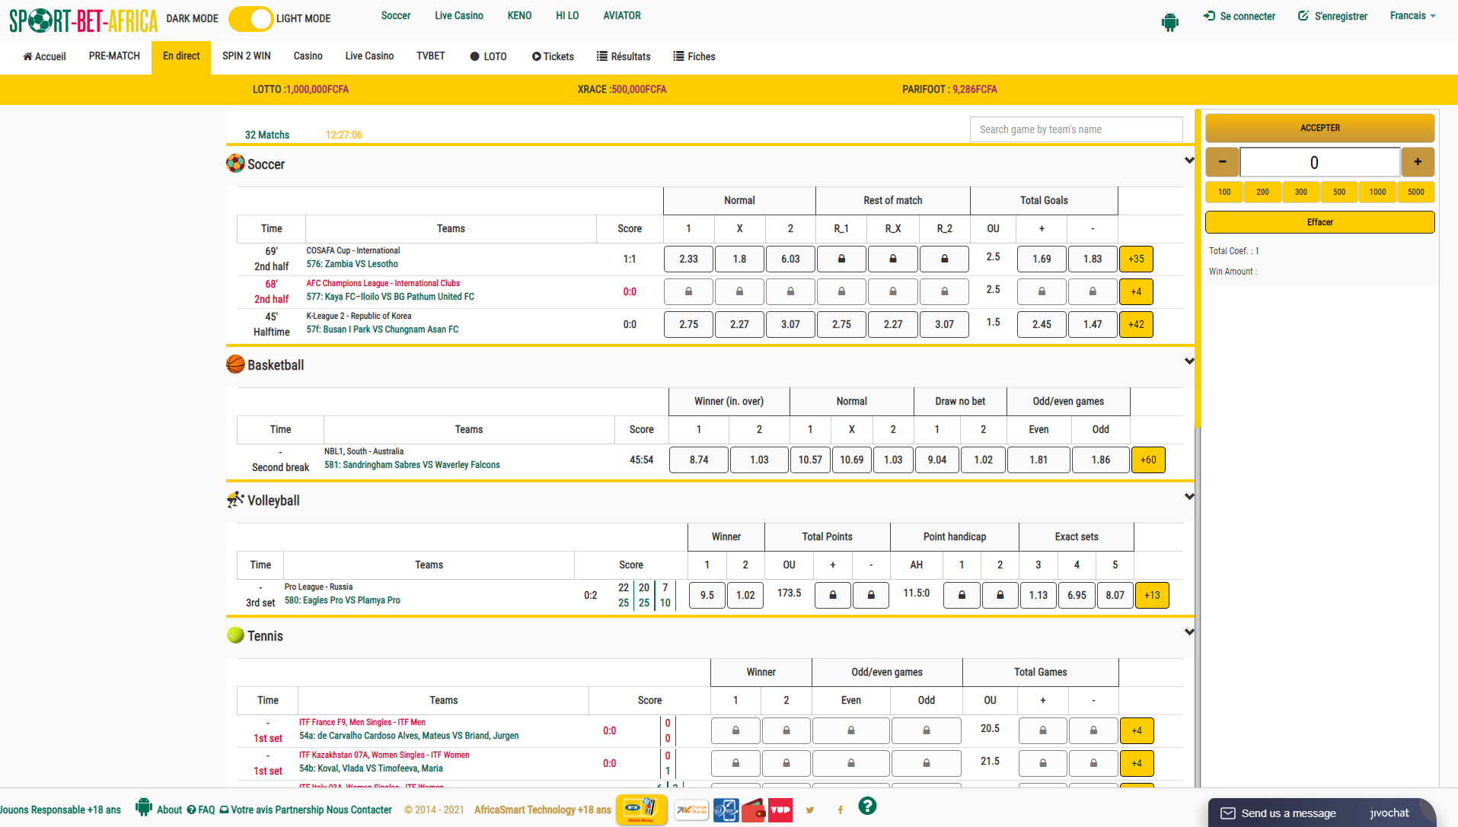Open the Facebook page icon
The image size is (1458, 827).
point(840,810)
